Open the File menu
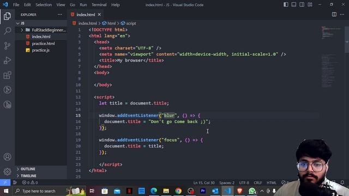This screenshot has width=349, height=196. coord(16,5)
